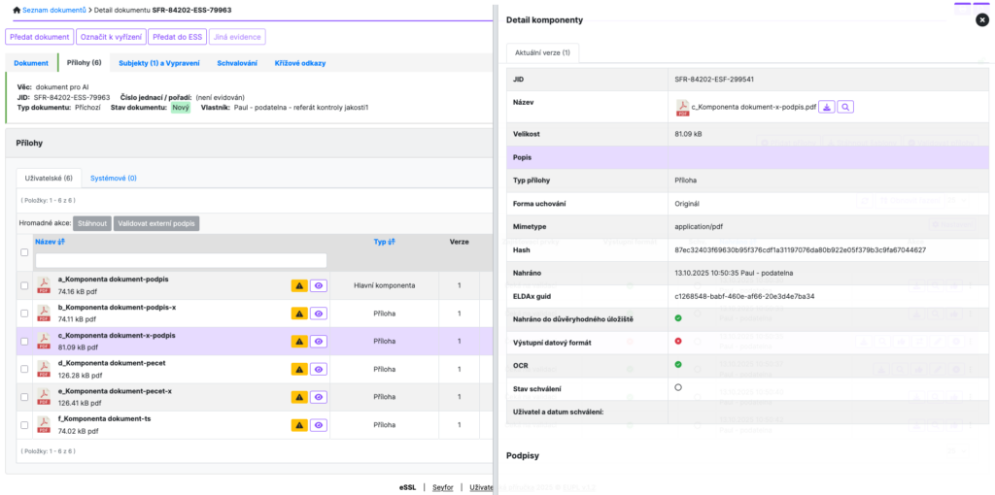Download c_Komponenta dokument-x-podpis.pdf via download icon
This screenshot has height=495, width=995.
[x=826, y=107]
